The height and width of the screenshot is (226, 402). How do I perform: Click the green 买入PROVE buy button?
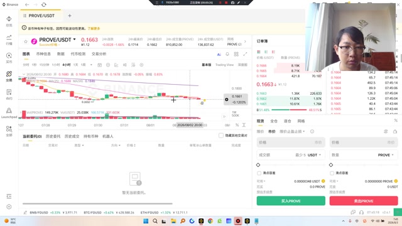pyautogui.click(x=291, y=201)
